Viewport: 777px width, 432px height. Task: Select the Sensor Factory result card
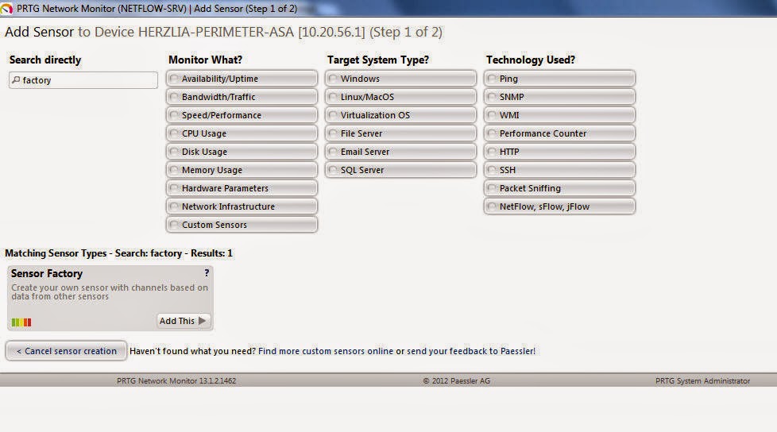(x=110, y=299)
